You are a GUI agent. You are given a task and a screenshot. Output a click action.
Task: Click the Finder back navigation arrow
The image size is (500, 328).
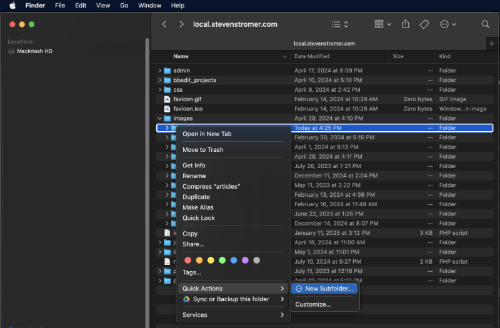[x=164, y=24]
